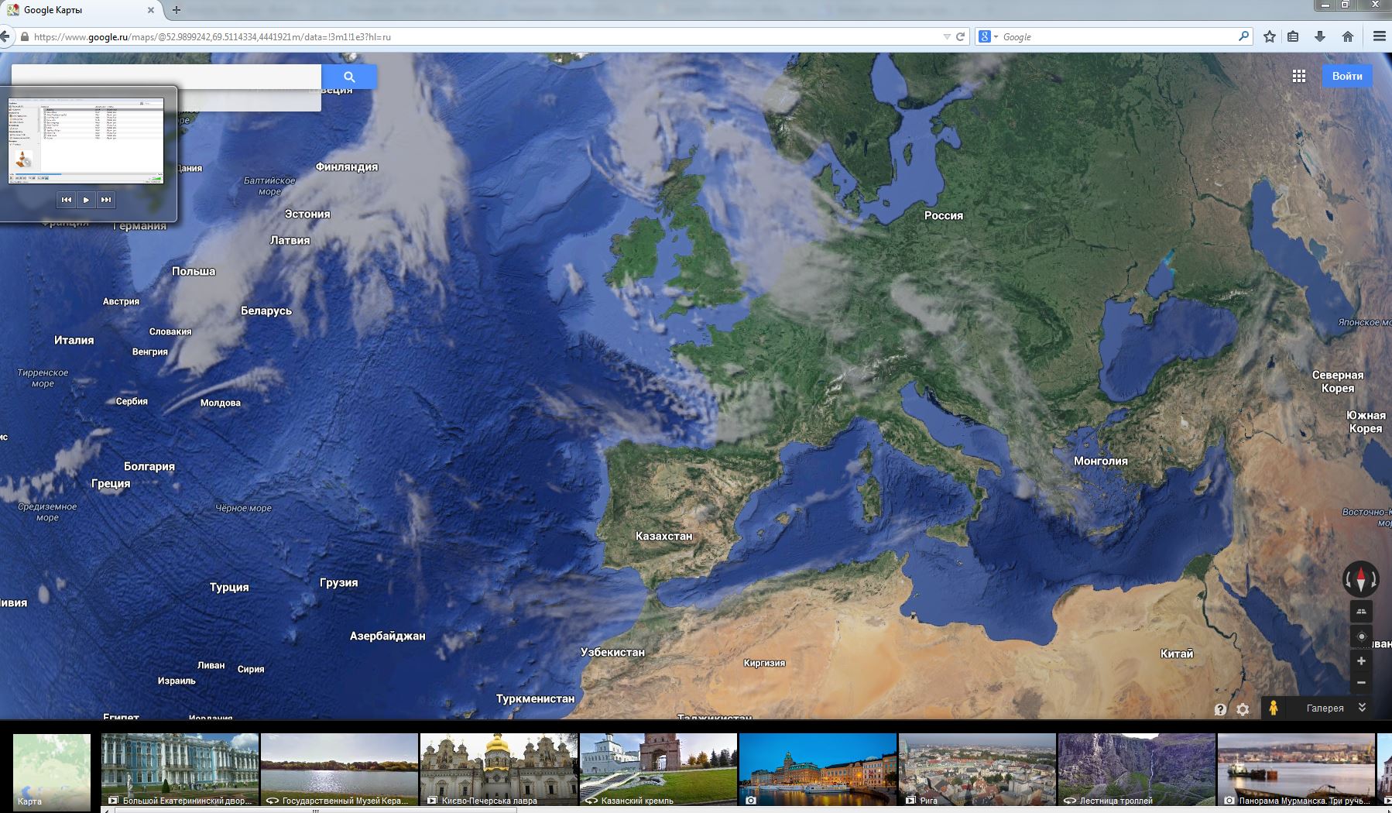The height and width of the screenshot is (813, 1392).
Task: Click the Эстония map label
Action: pyautogui.click(x=307, y=214)
